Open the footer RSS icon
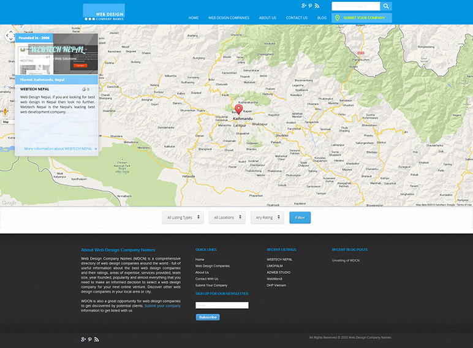Viewport: 473px width, 348px height. tap(96, 339)
